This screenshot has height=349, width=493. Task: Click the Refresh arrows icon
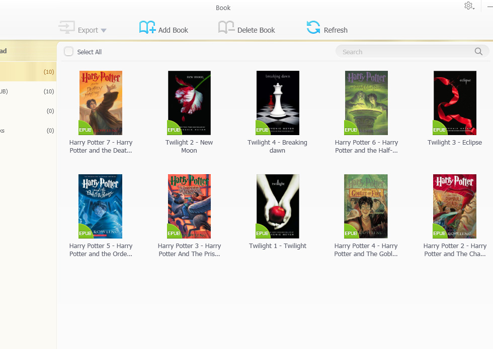[313, 27]
